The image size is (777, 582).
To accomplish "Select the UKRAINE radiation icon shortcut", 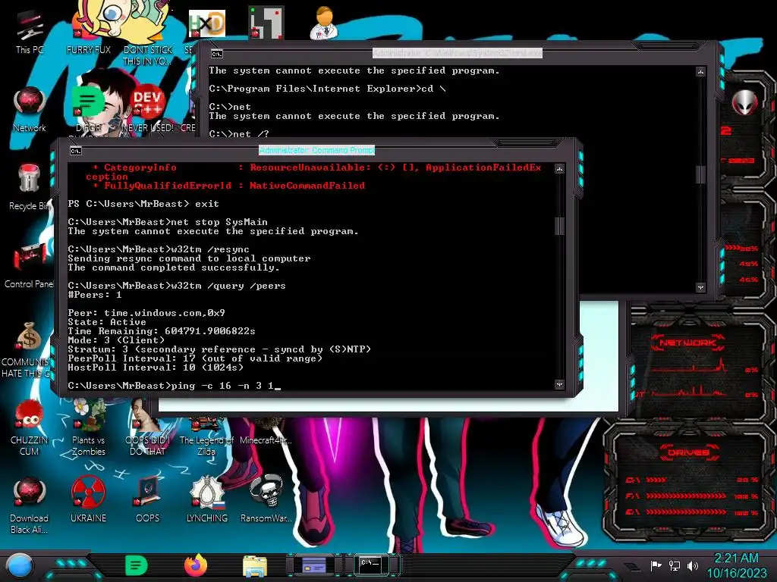I will point(88,500).
